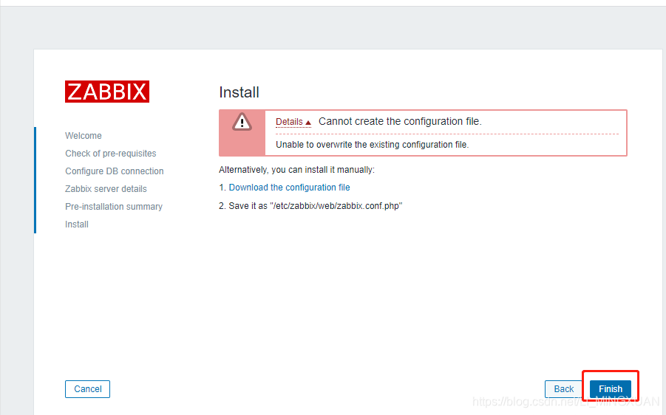Screen dimensions: 666x415
Task: Select Zabbix server details step
Action: [x=106, y=189]
